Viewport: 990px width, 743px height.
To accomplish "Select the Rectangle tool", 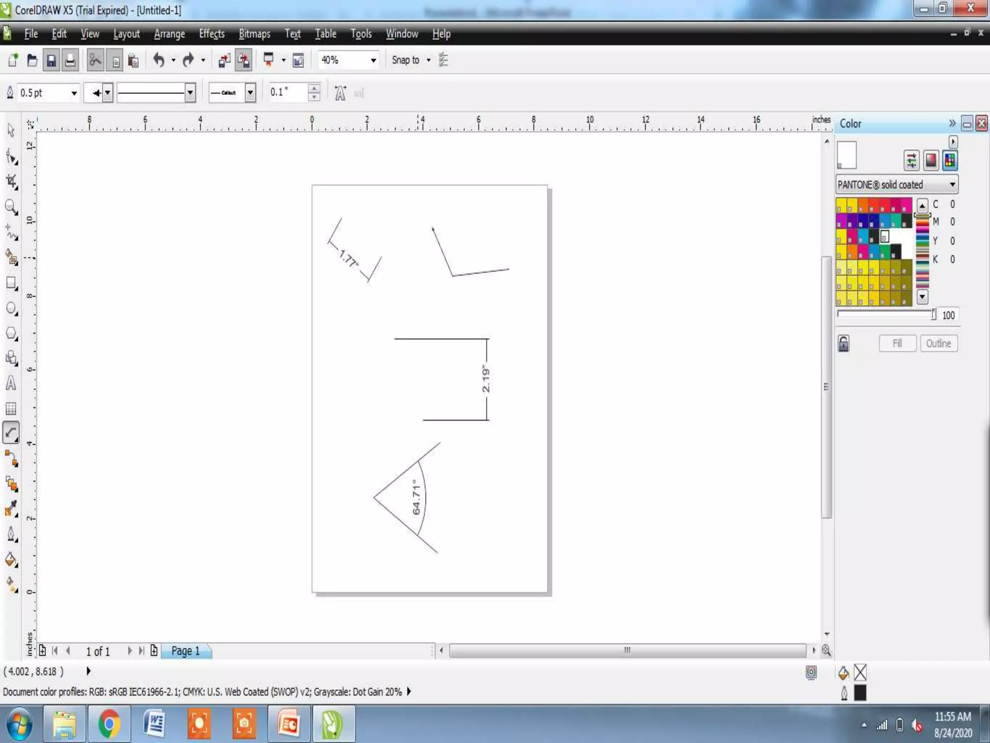I will click(x=11, y=283).
